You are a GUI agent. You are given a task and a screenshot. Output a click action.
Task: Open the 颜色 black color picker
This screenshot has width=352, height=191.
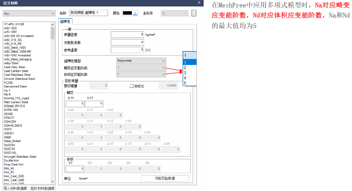(130, 13)
